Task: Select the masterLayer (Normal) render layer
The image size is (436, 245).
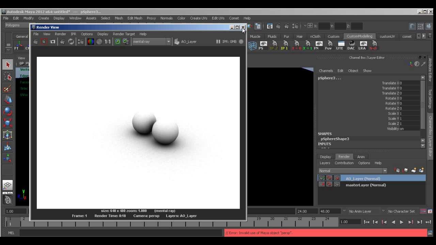Action: click(365, 185)
